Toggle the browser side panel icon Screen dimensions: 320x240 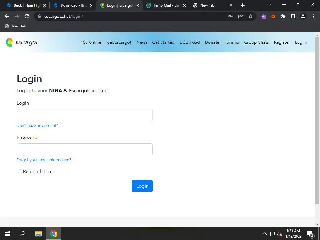coord(293,16)
